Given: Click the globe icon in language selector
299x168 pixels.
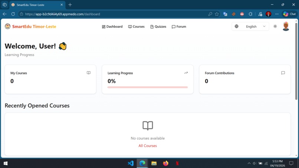Looking at the screenshot, I should click(x=236, y=26).
